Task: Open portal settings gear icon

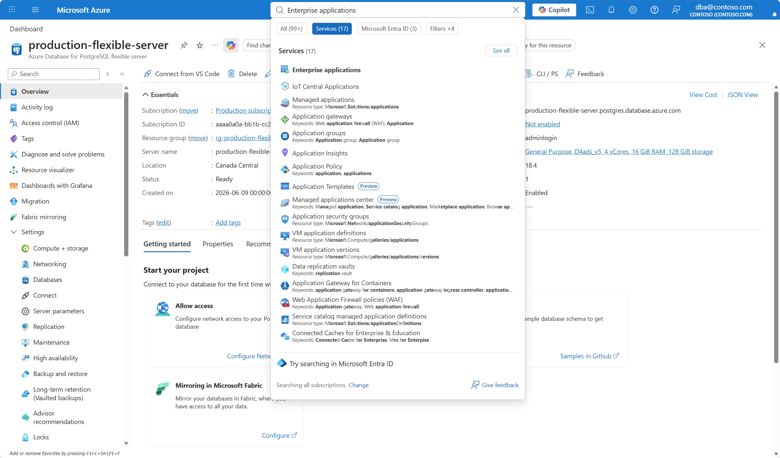Action: (x=633, y=10)
